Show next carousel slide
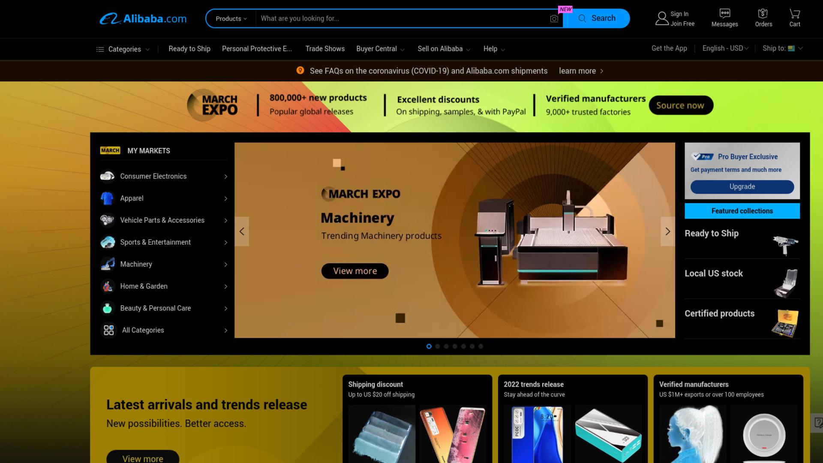Image resolution: width=823 pixels, height=463 pixels. tap(667, 231)
